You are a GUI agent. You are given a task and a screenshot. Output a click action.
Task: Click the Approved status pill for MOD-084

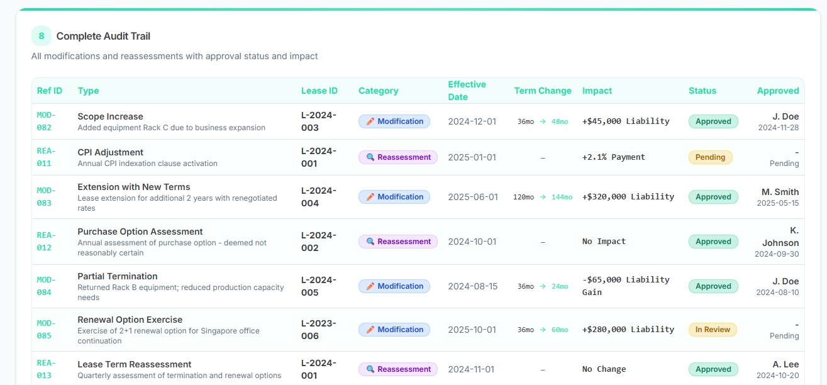tap(713, 286)
